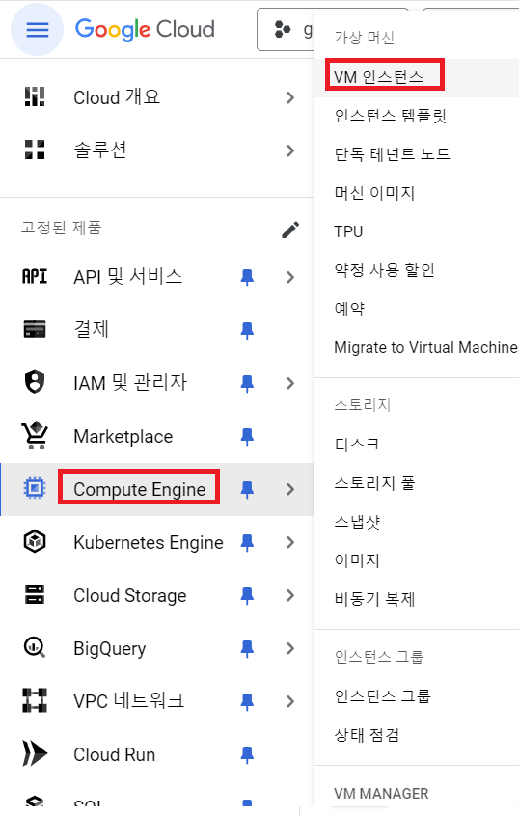Expand VPC 네트워크 submenu arrow

[x=290, y=701]
